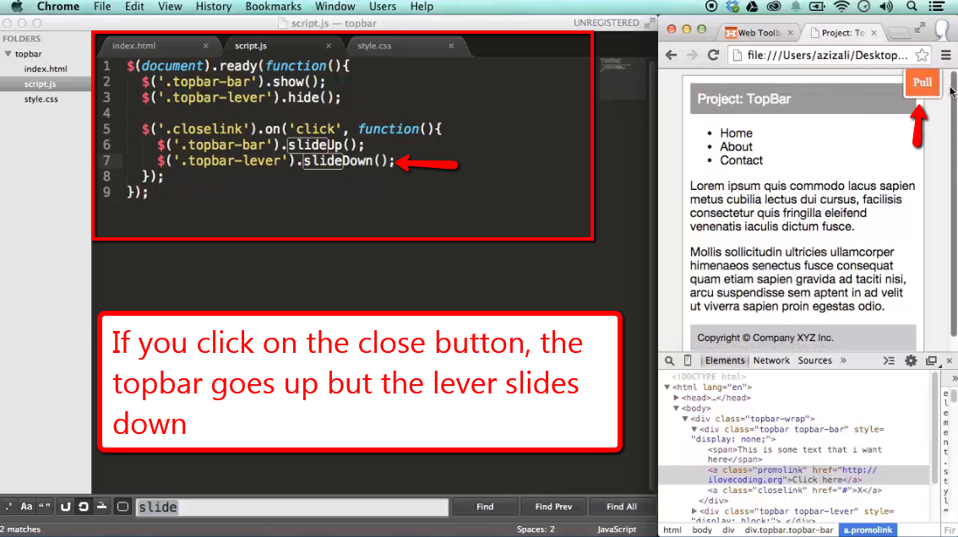Change the DevTools dock side
The height and width of the screenshot is (537, 958).
pyautogui.click(x=931, y=361)
